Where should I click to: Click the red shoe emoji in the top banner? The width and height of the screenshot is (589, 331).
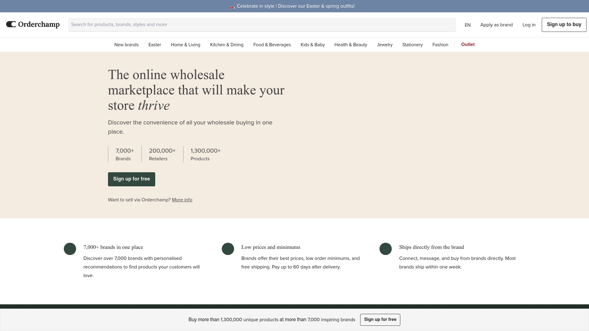click(x=232, y=6)
